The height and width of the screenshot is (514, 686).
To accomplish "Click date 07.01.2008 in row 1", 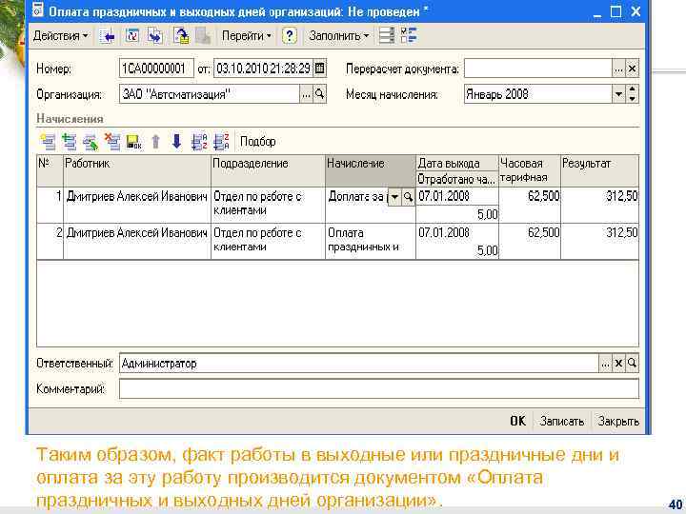I will (457, 196).
